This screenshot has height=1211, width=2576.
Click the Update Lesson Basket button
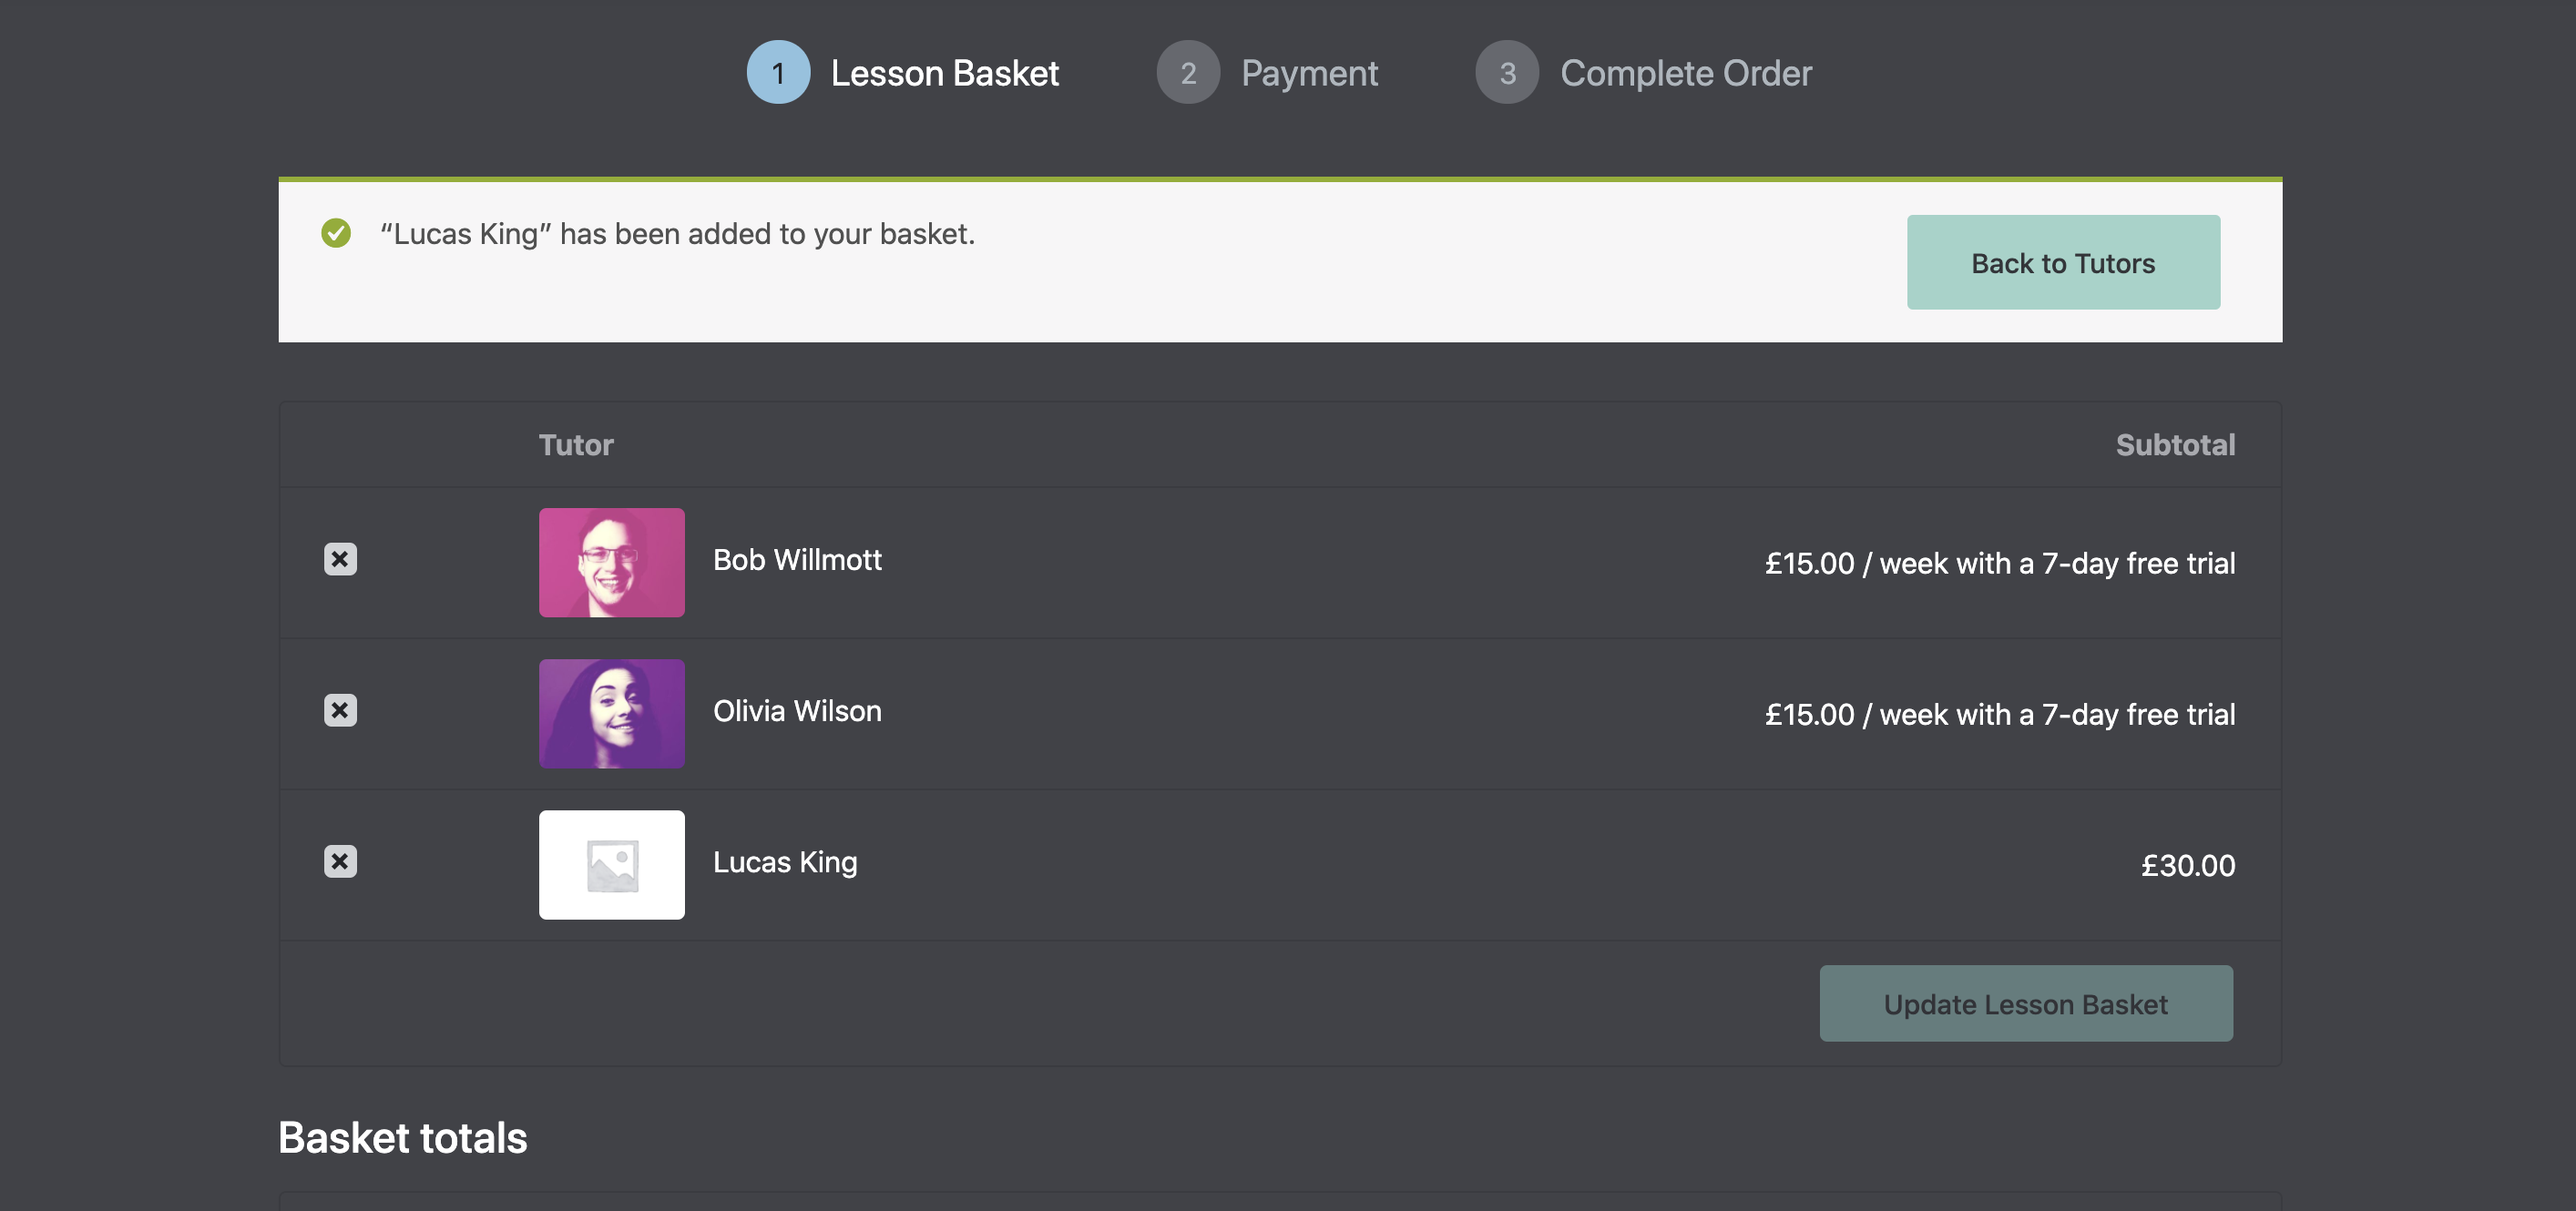coord(2026,1003)
